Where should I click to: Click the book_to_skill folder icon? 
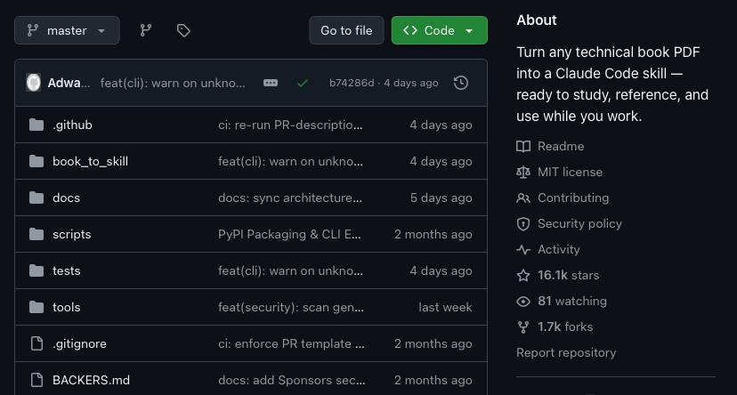[x=36, y=162]
